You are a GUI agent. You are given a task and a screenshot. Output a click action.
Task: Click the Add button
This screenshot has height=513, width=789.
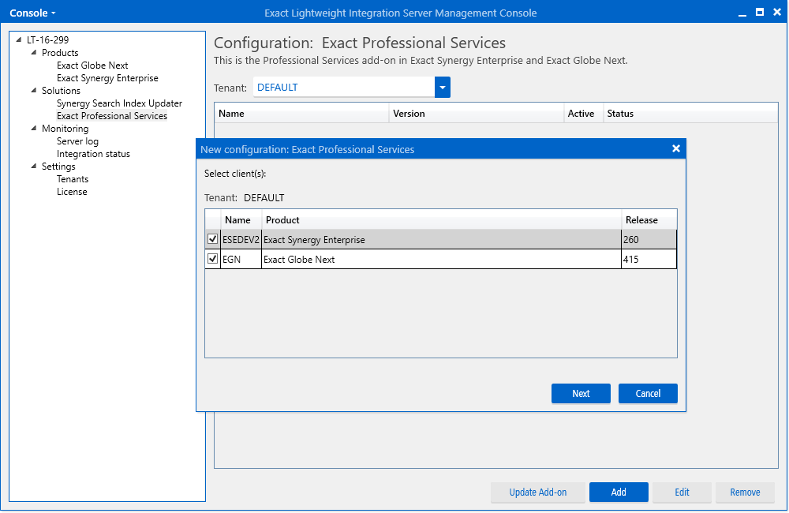point(619,492)
